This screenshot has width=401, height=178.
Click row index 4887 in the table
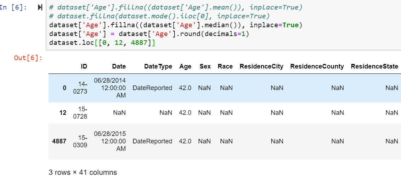pyautogui.click(x=59, y=141)
